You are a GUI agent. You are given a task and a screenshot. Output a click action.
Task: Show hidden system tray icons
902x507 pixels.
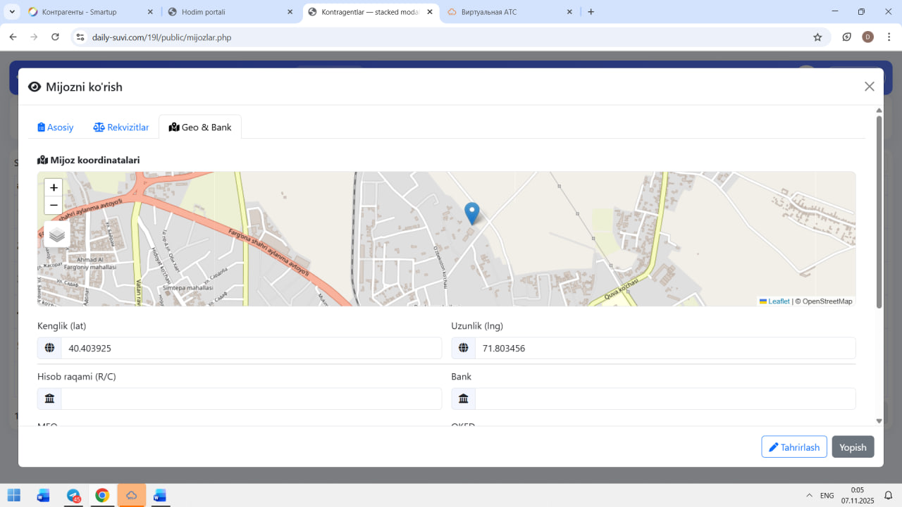point(809,496)
